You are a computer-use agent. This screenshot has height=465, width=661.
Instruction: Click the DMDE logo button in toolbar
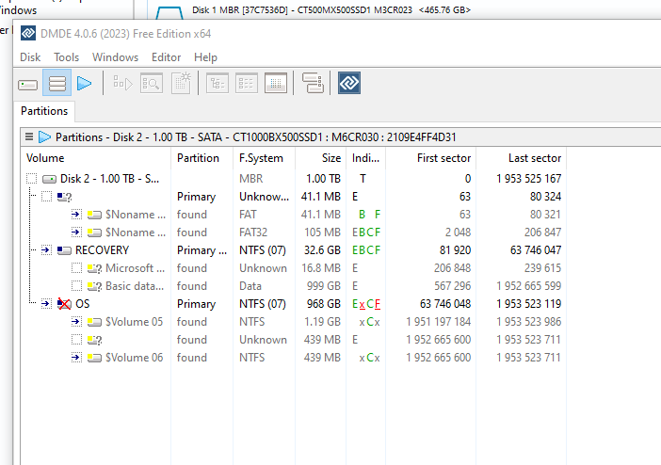click(x=349, y=83)
